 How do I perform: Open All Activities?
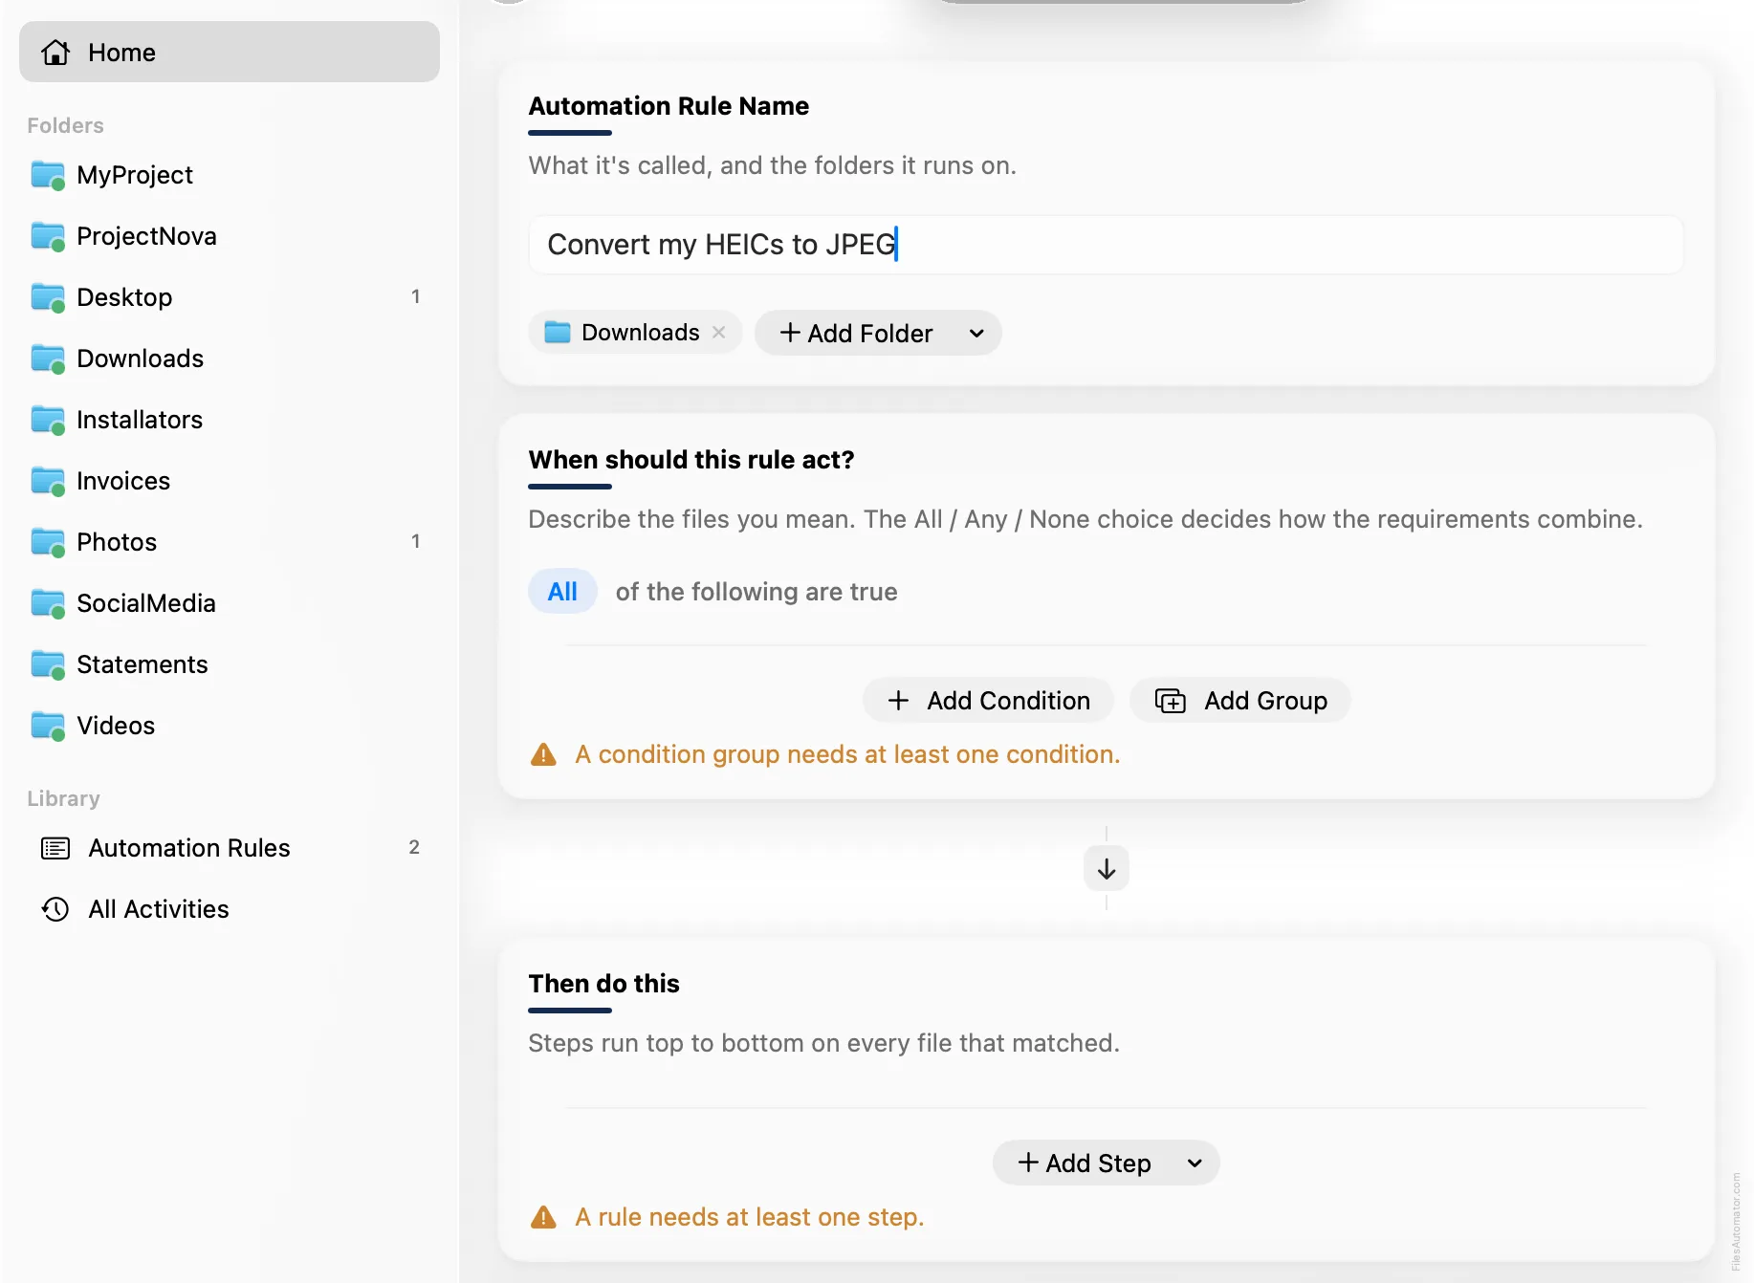coord(230,909)
